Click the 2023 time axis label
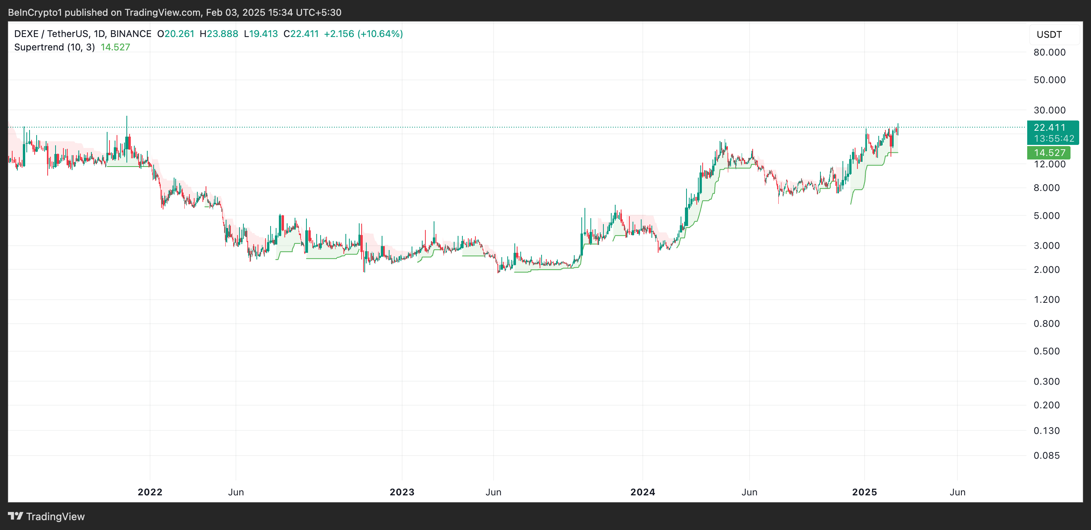The width and height of the screenshot is (1091, 530). (x=402, y=492)
